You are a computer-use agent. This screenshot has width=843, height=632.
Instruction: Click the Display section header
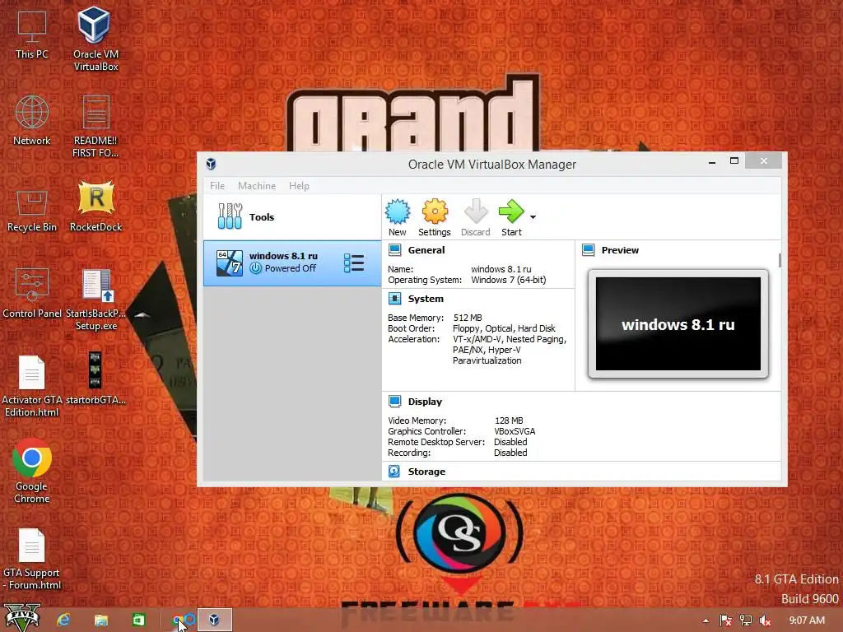(425, 402)
